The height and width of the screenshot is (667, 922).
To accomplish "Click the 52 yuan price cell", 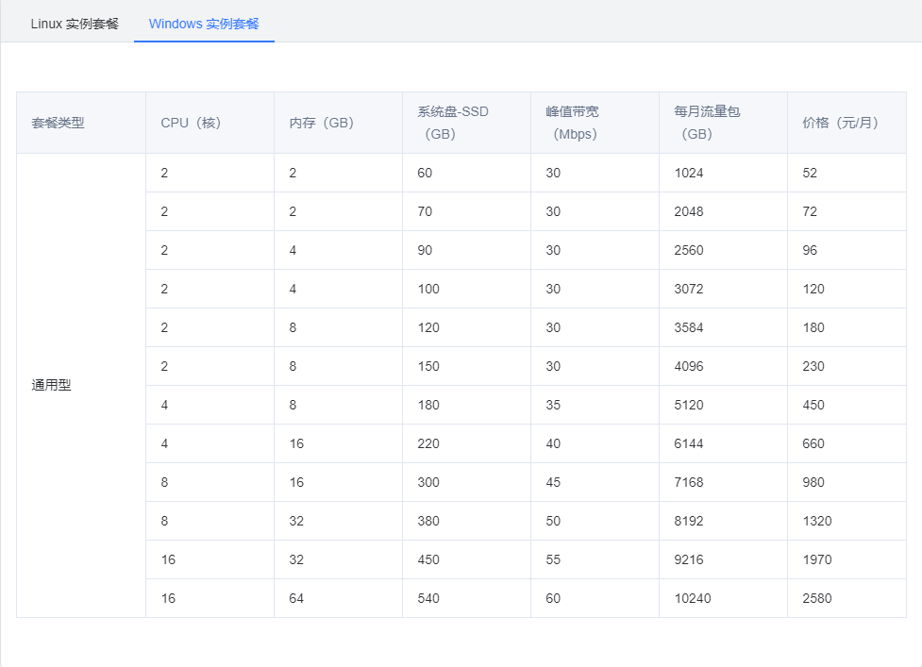I will [810, 173].
